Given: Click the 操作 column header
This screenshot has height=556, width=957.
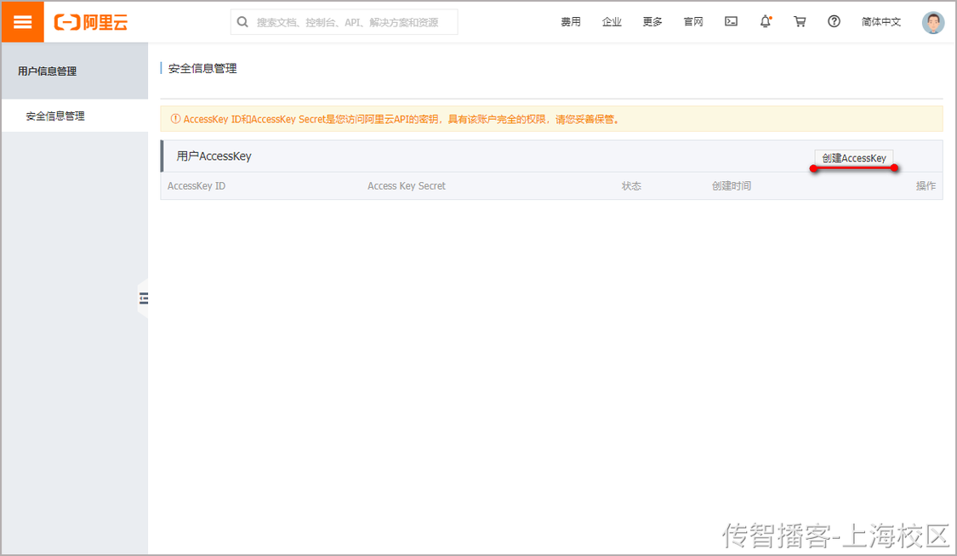Looking at the screenshot, I should click(x=926, y=186).
